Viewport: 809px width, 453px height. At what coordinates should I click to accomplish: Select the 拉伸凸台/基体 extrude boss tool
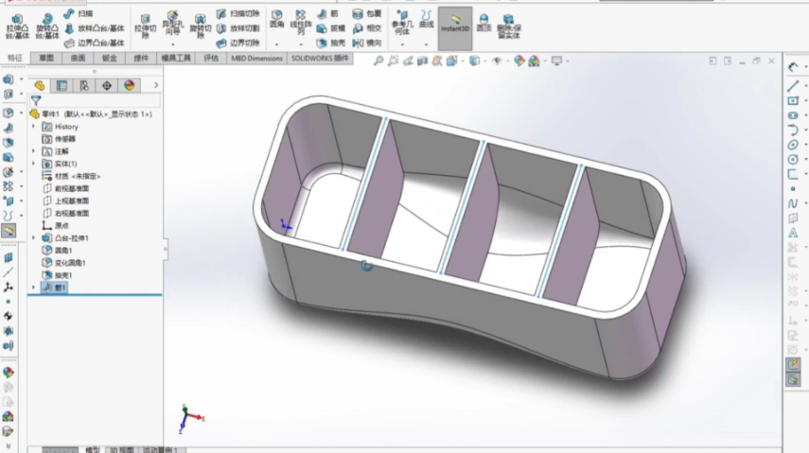click(17, 26)
